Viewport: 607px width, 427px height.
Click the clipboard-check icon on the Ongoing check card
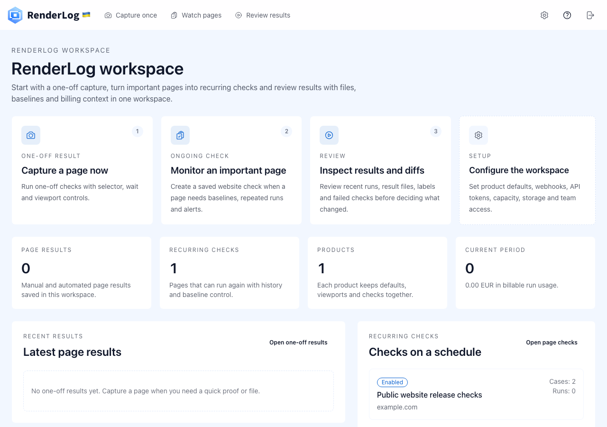pyautogui.click(x=180, y=135)
